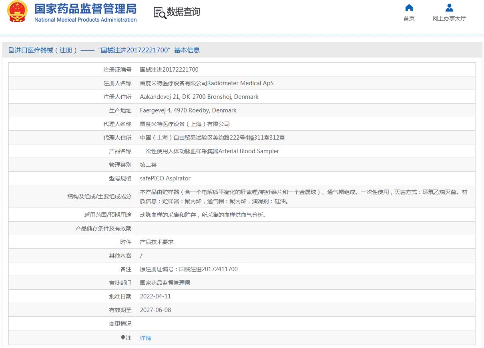
Task: Click the 注册人住所 row label
Action: point(117,97)
